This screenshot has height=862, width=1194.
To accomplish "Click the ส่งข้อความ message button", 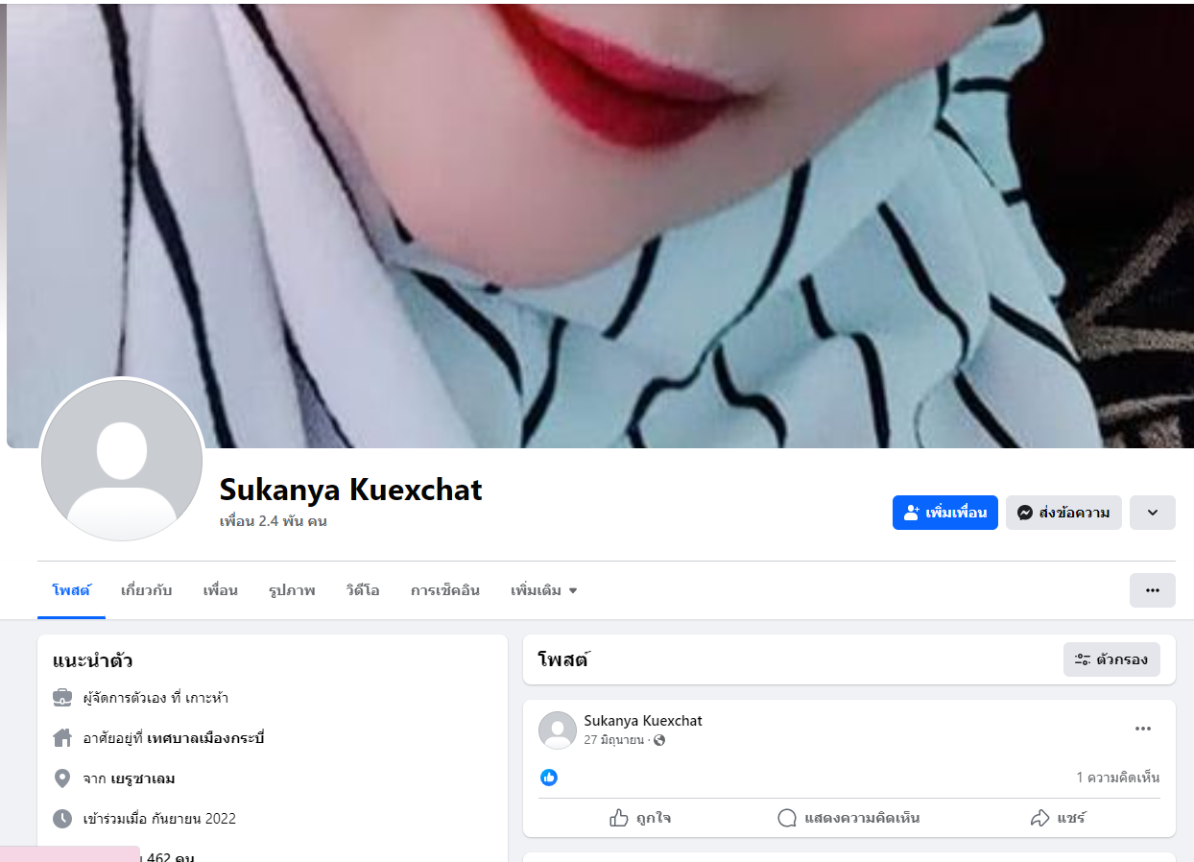I will (x=1063, y=513).
